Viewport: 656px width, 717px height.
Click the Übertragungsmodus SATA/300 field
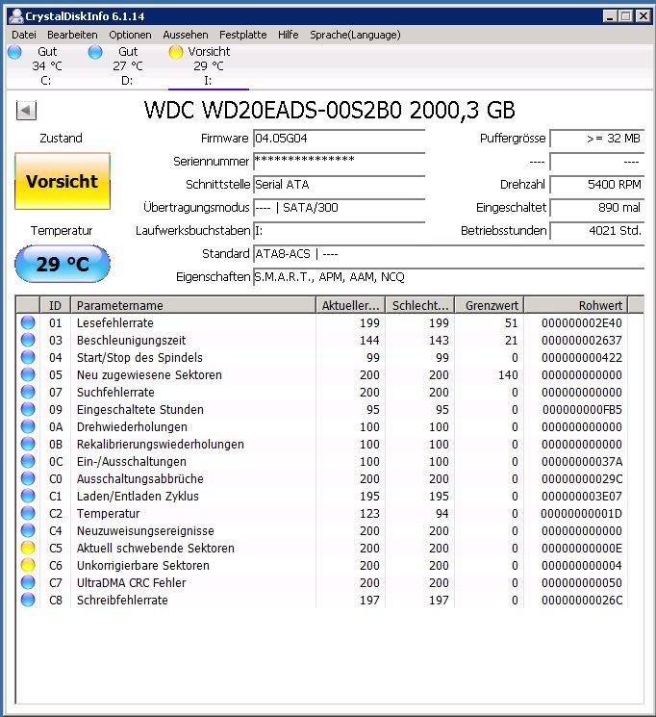point(339,208)
